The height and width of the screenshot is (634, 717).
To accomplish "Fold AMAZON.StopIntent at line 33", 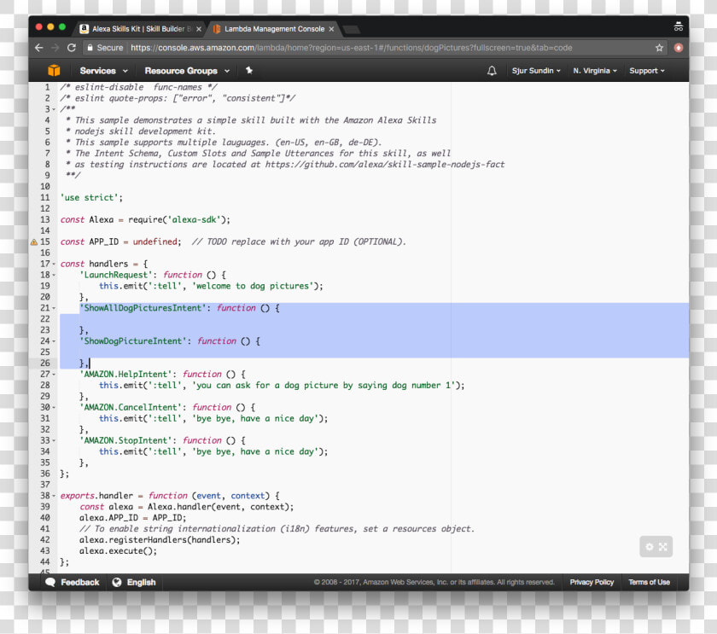I will pos(54,440).
